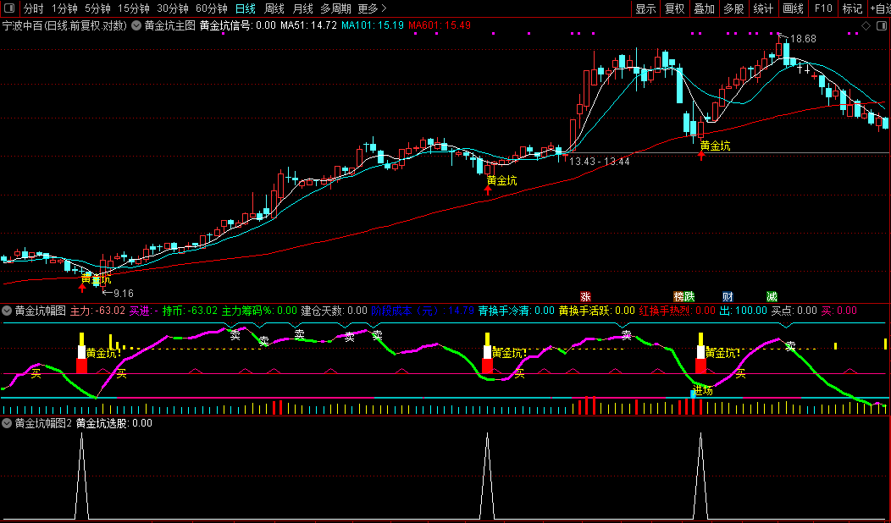The width and height of the screenshot is (891, 523).
Task: Click the 持币: -63.02 readout
Action: pos(190,311)
